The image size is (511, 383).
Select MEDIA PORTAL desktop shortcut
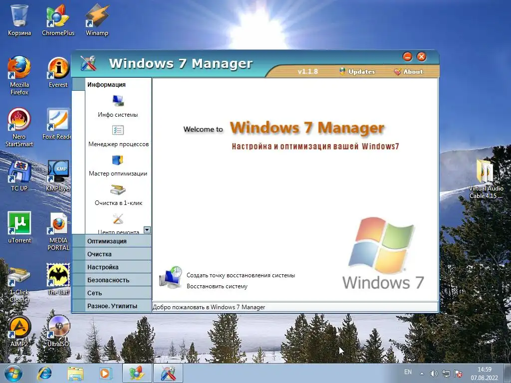pyautogui.click(x=58, y=231)
